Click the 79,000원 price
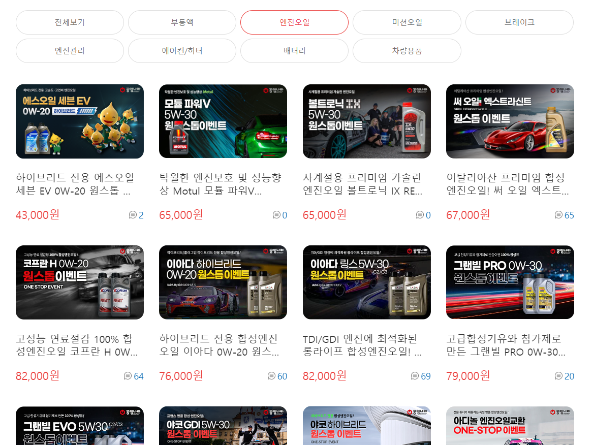 [x=468, y=376]
